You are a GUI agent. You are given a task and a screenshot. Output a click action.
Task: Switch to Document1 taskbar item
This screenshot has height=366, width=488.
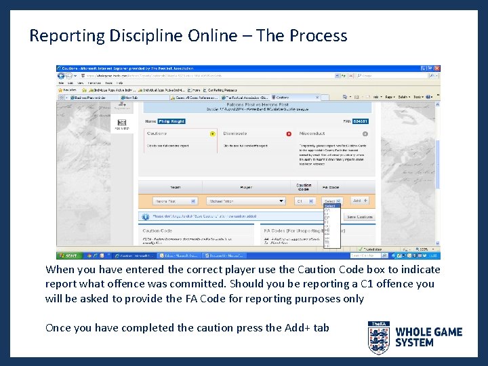(224, 256)
